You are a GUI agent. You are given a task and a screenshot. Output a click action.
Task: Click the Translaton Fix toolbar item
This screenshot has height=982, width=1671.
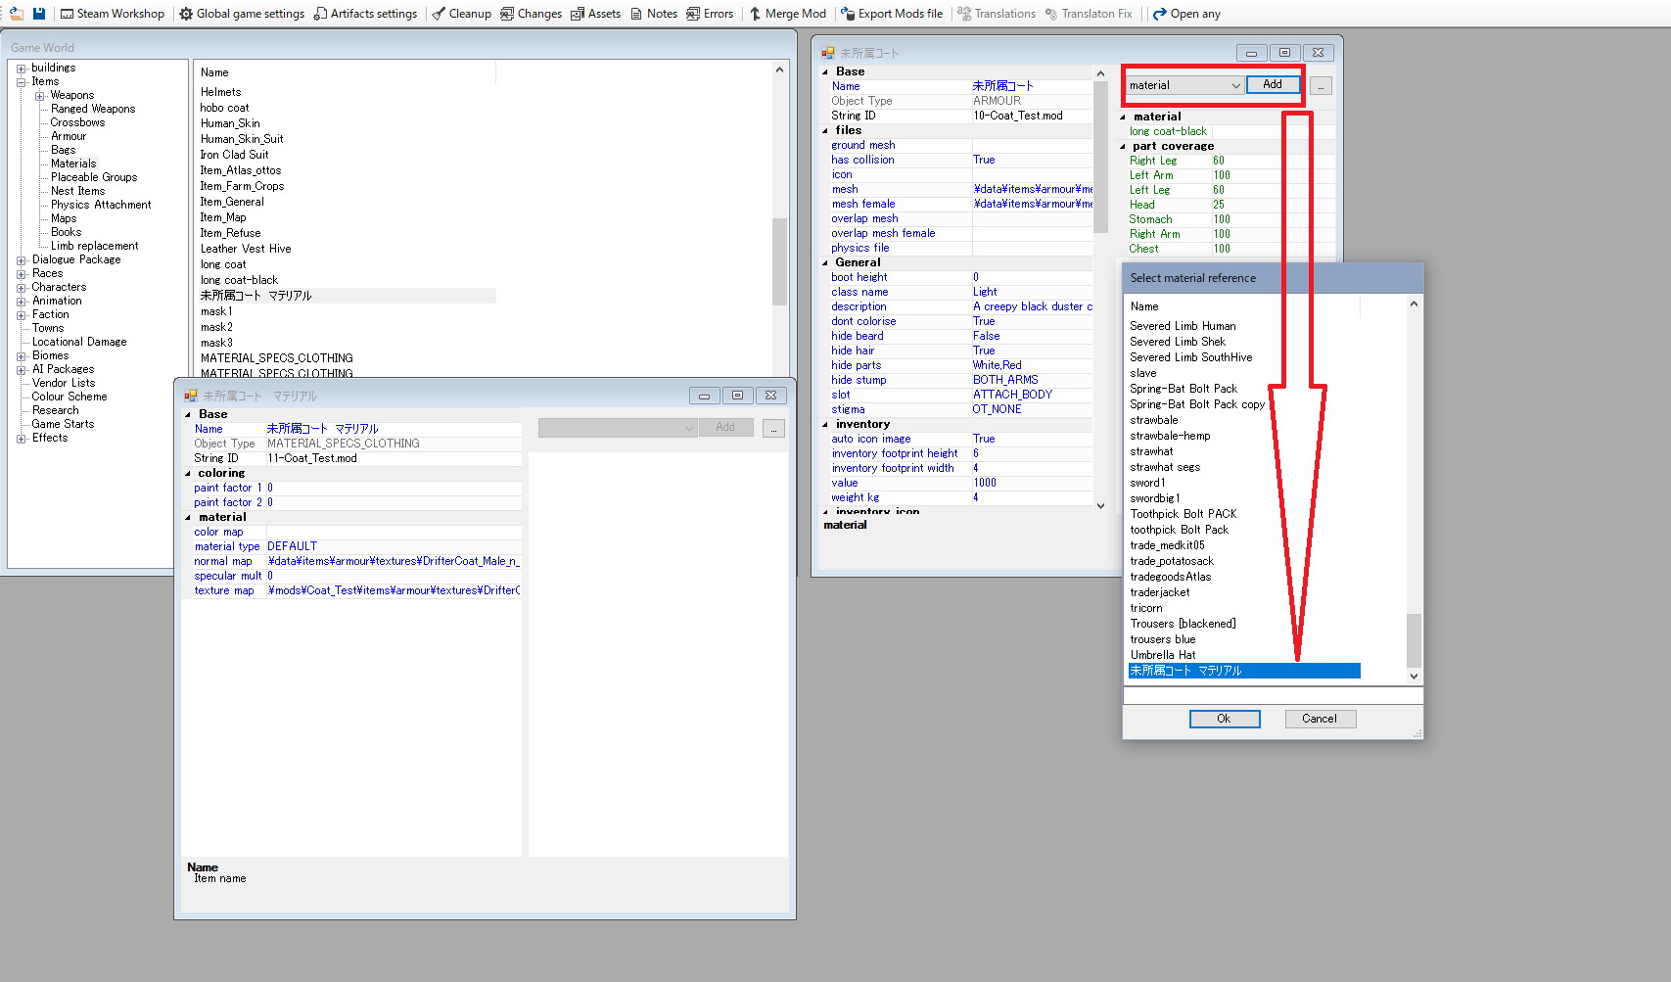coord(1089,14)
